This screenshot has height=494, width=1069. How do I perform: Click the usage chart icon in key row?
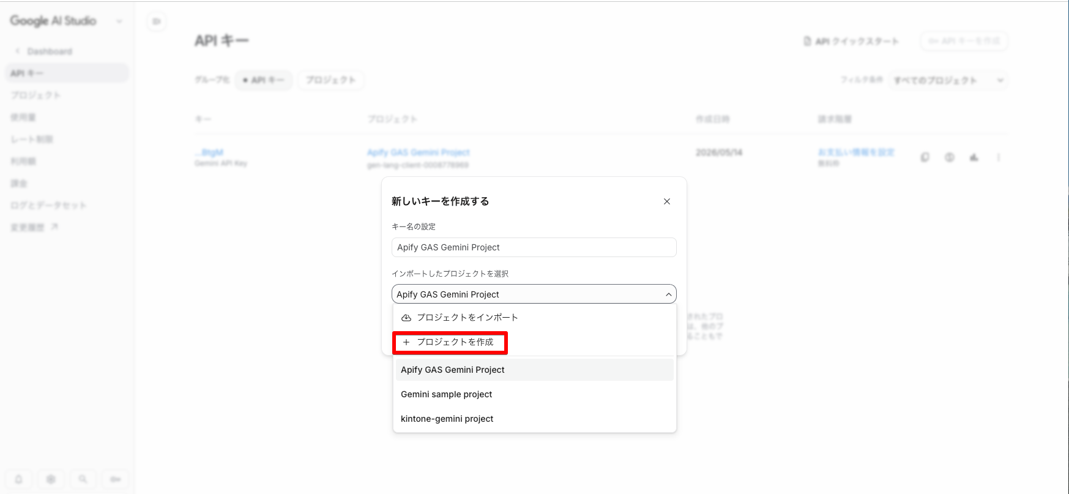[x=974, y=157]
